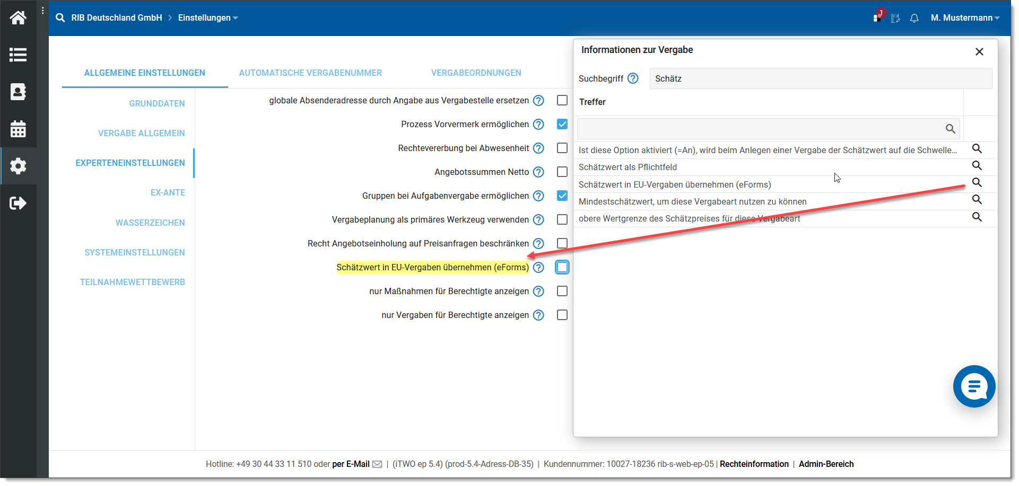Open the list menu icon in sidebar
Viewport: 1019px width, 486px height.
point(18,55)
